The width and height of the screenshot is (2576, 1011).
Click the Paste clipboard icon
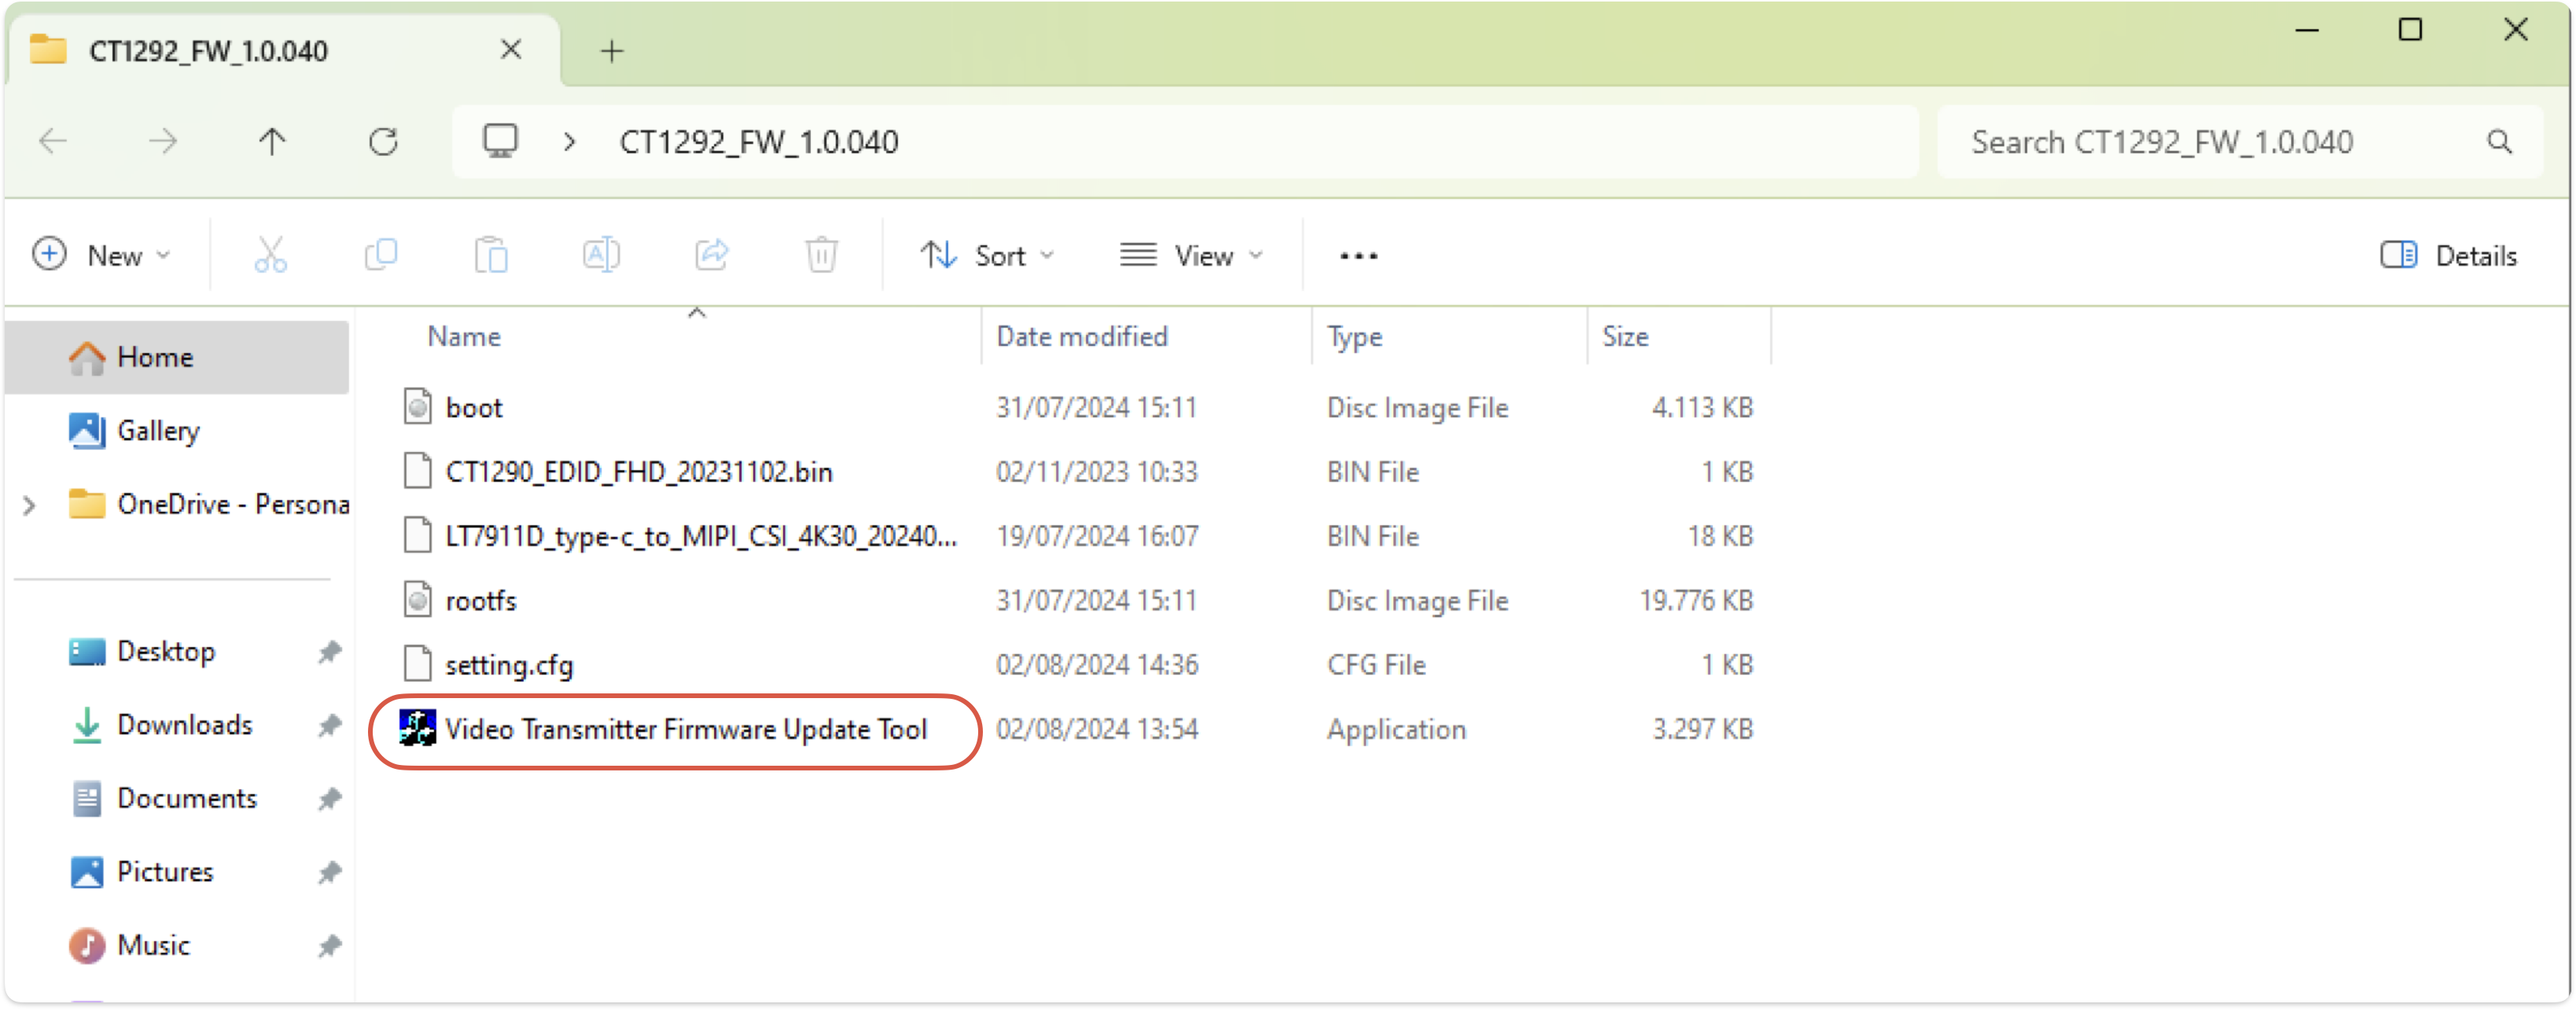click(491, 255)
